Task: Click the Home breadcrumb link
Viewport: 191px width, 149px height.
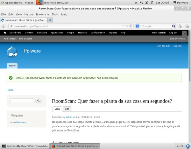Action: [10, 90]
